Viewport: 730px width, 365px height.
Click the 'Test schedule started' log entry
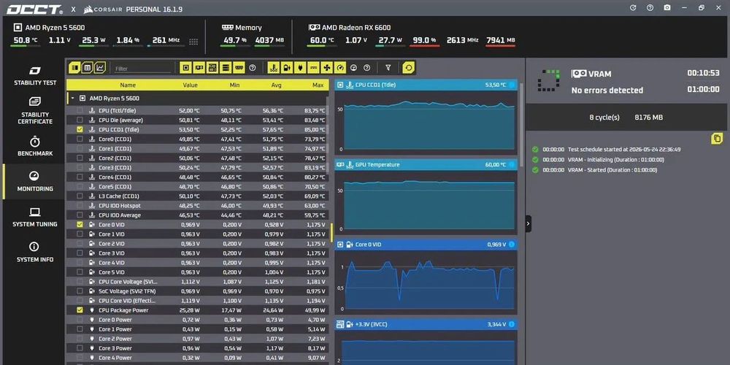[624, 150]
